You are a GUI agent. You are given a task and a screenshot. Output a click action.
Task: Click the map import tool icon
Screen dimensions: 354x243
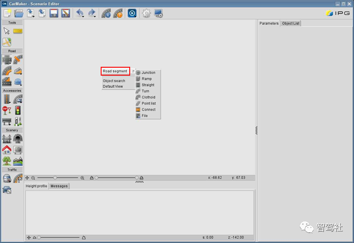pos(7,42)
